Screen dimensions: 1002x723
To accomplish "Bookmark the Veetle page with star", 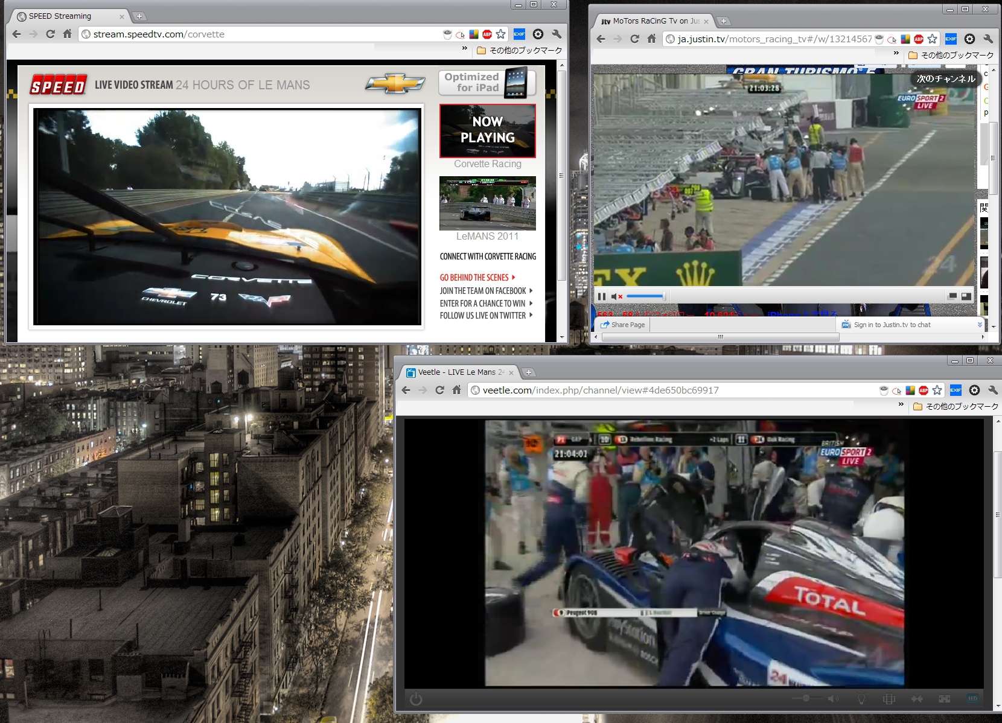I will [937, 390].
